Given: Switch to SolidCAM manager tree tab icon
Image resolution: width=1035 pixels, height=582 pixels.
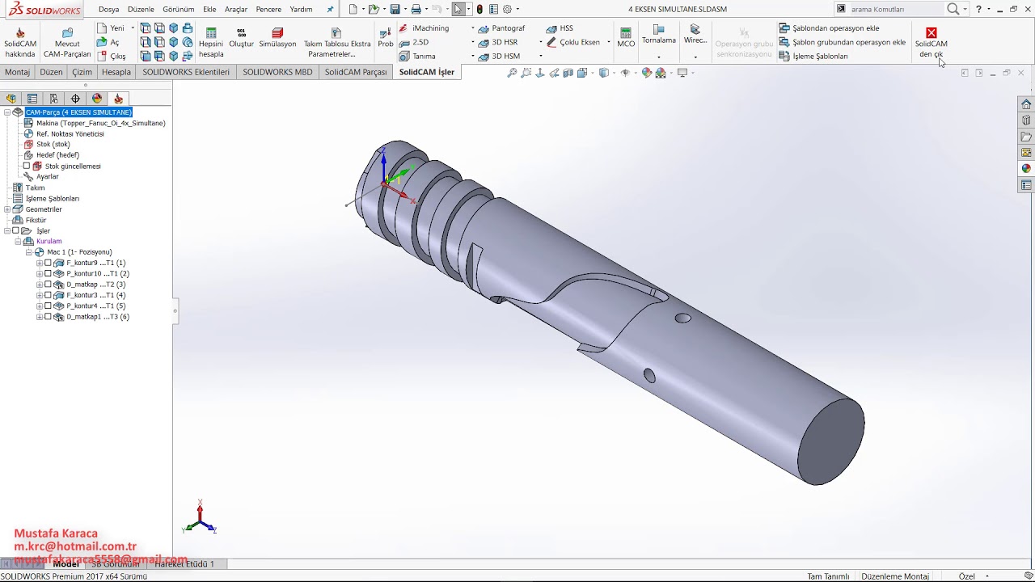Looking at the screenshot, I should [118, 99].
